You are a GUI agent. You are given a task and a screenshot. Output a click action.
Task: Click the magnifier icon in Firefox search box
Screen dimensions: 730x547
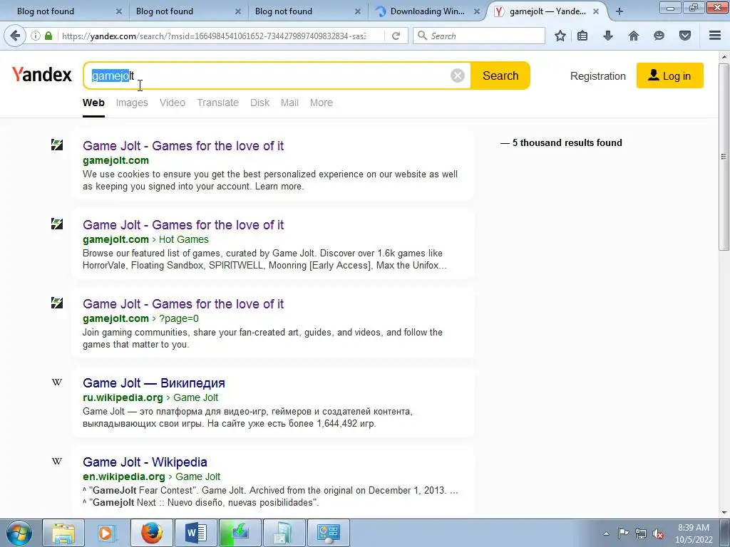click(x=422, y=36)
